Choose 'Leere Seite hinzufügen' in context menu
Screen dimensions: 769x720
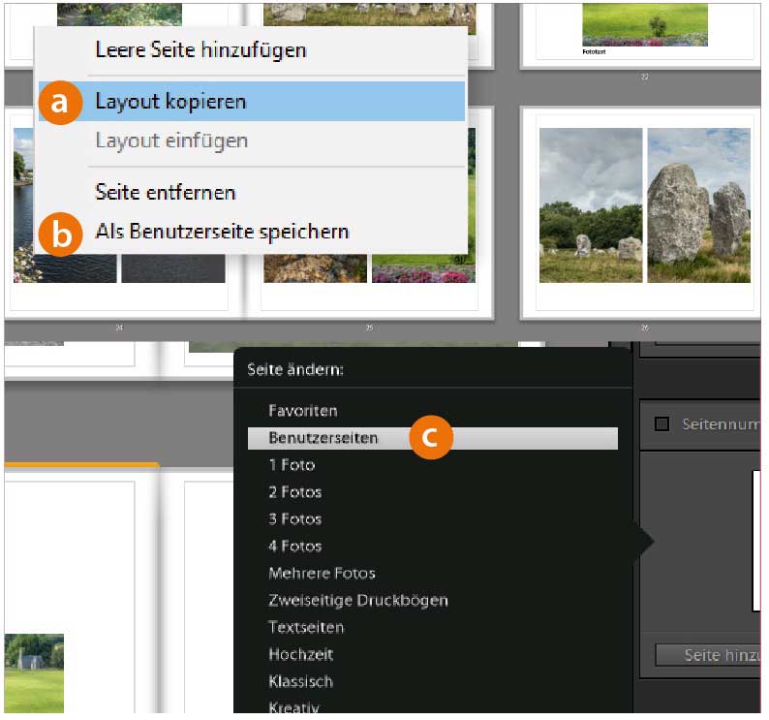click(x=200, y=50)
